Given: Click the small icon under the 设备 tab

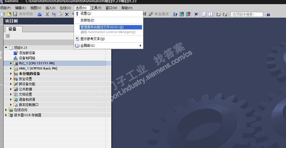Looking at the screenshot, I should [7, 36].
